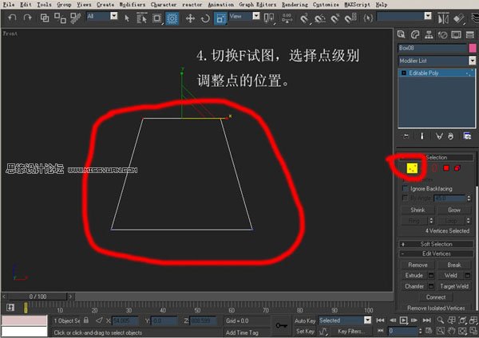479x338 pixels.
Task: Open the Select by Name tool
Action: click(142, 18)
